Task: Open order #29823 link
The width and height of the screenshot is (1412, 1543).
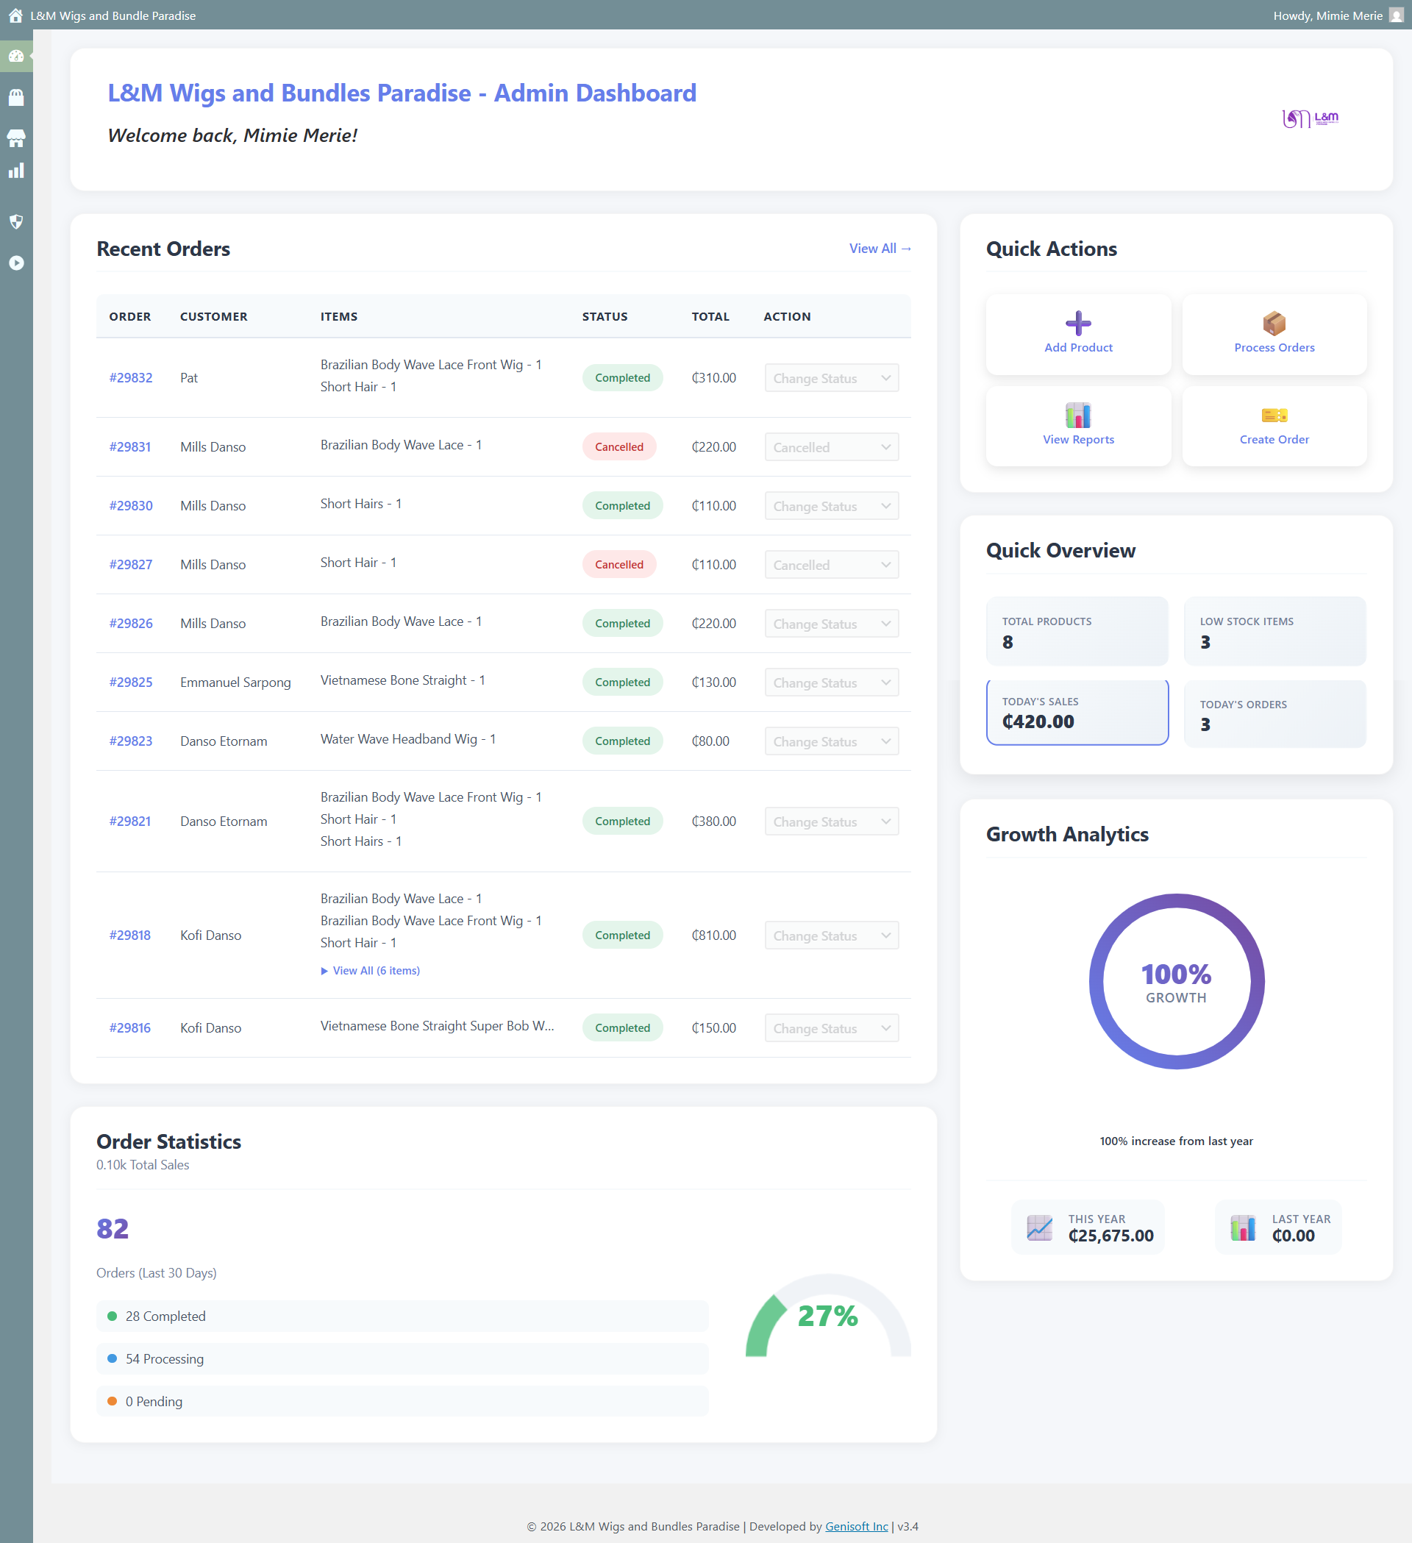Action: [131, 741]
